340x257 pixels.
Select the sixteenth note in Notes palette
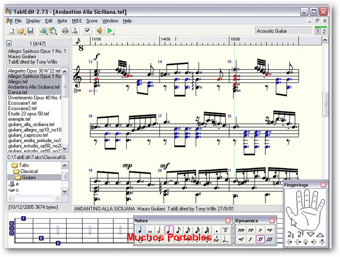pyautogui.click(x=188, y=230)
